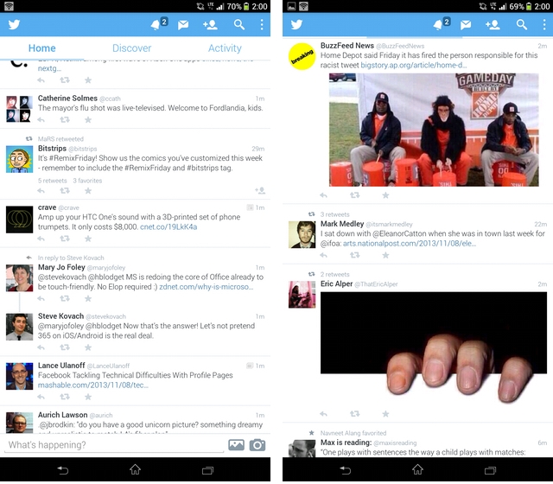
Task: Open overflow menu in left screen header
Action: click(263, 25)
